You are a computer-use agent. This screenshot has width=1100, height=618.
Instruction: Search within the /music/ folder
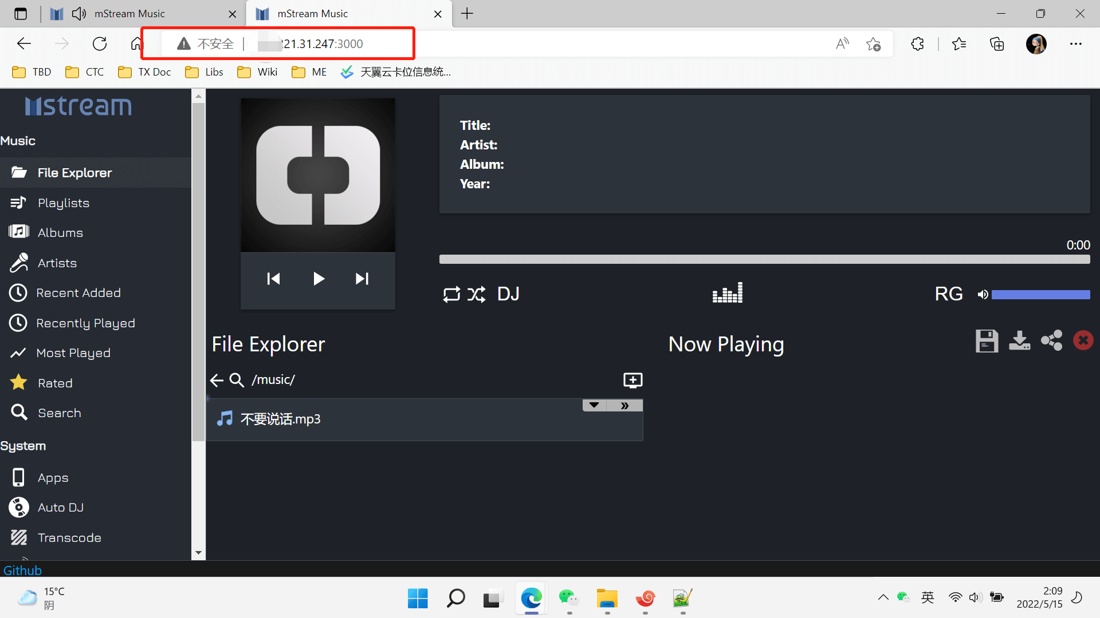(x=237, y=380)
